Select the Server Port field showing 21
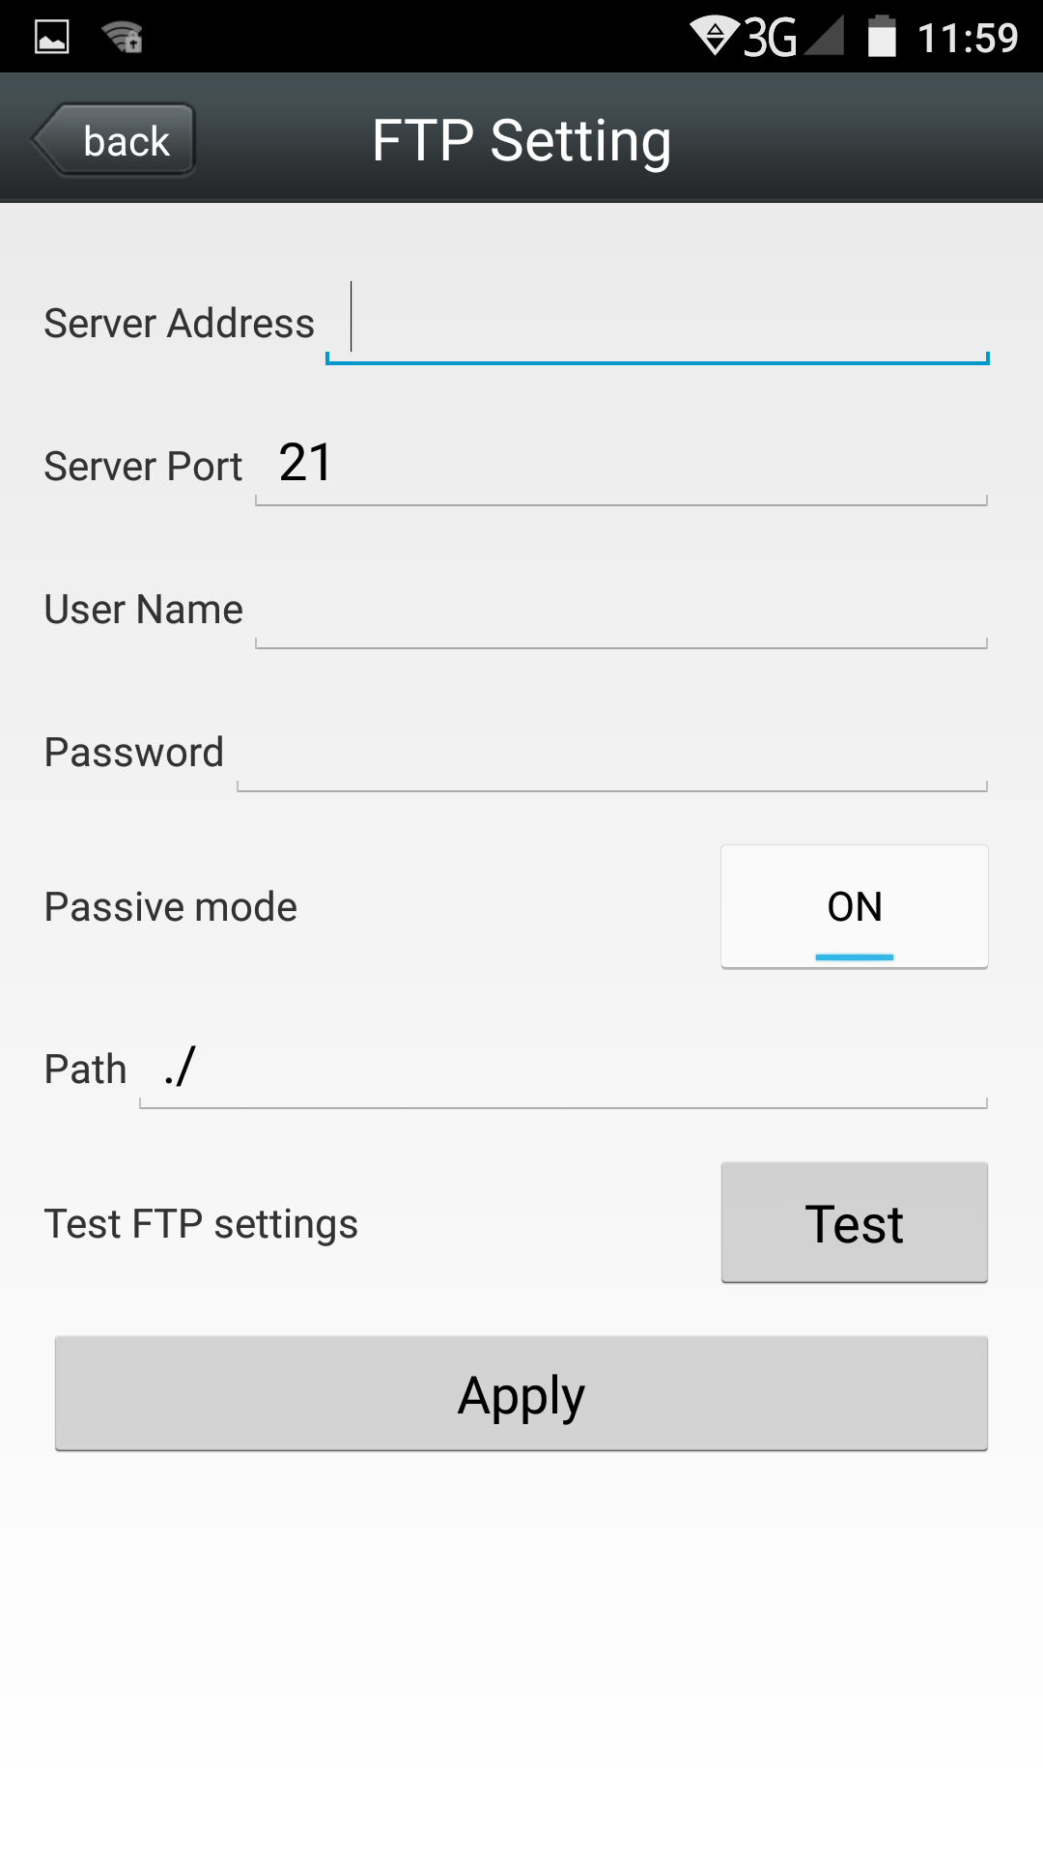This screenshot has width=1043, height=1855. point(620,465)
